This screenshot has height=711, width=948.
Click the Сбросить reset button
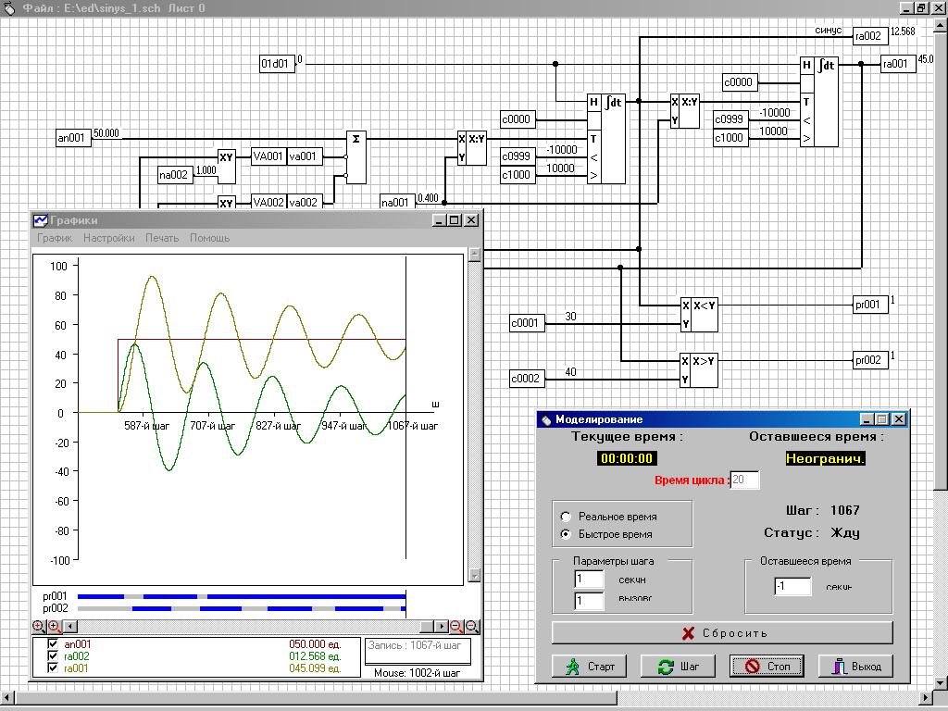(722, 633)
